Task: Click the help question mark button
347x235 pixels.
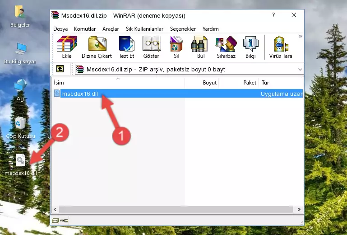Action: pos(273,15)
